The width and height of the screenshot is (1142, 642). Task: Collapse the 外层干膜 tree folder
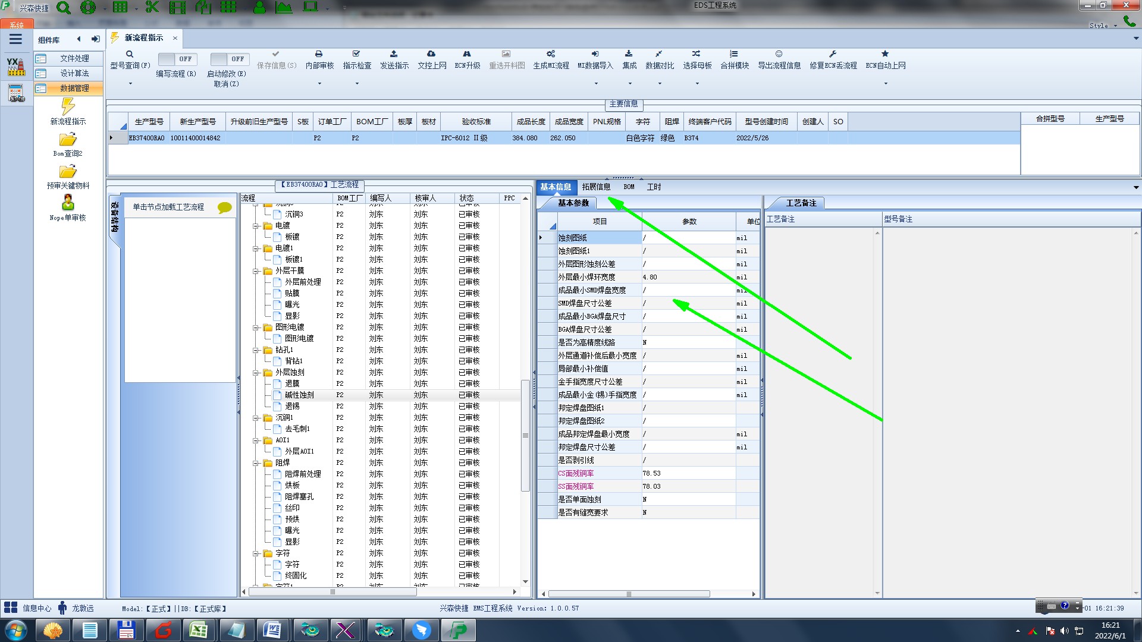click(256, 271)
